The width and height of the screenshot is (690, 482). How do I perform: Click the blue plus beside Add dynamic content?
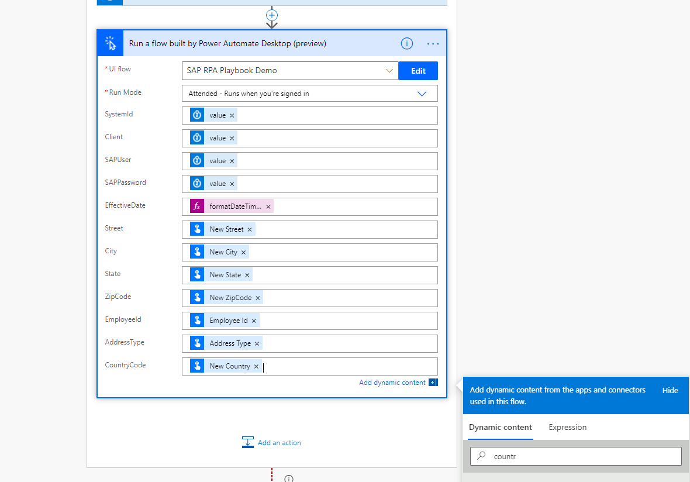[433, 382]
